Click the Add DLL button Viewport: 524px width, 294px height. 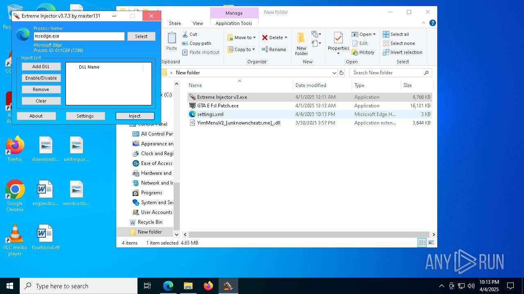tap(41, 67)
